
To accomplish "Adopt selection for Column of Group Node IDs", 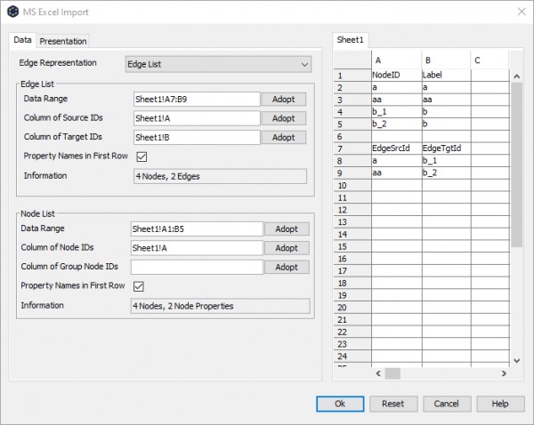I will coord(287,267).
